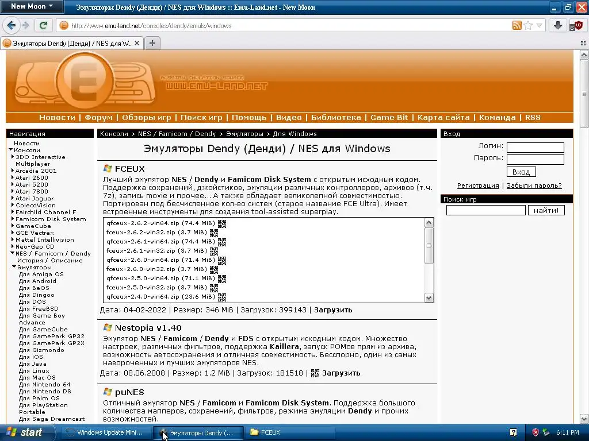Click the QR code icon next to qfceux-2.6.1-win64.zip
The height and width of the screenshot is (441, 589).
pos(222,242)
